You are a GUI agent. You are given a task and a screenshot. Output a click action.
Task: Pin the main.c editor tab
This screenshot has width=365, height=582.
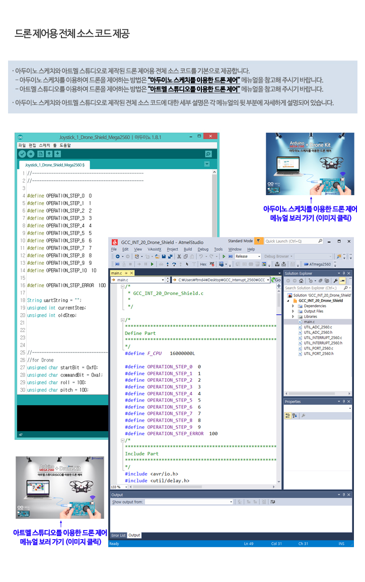point(126,273)
